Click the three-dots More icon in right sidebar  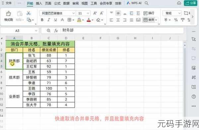(x=194, y=106)
